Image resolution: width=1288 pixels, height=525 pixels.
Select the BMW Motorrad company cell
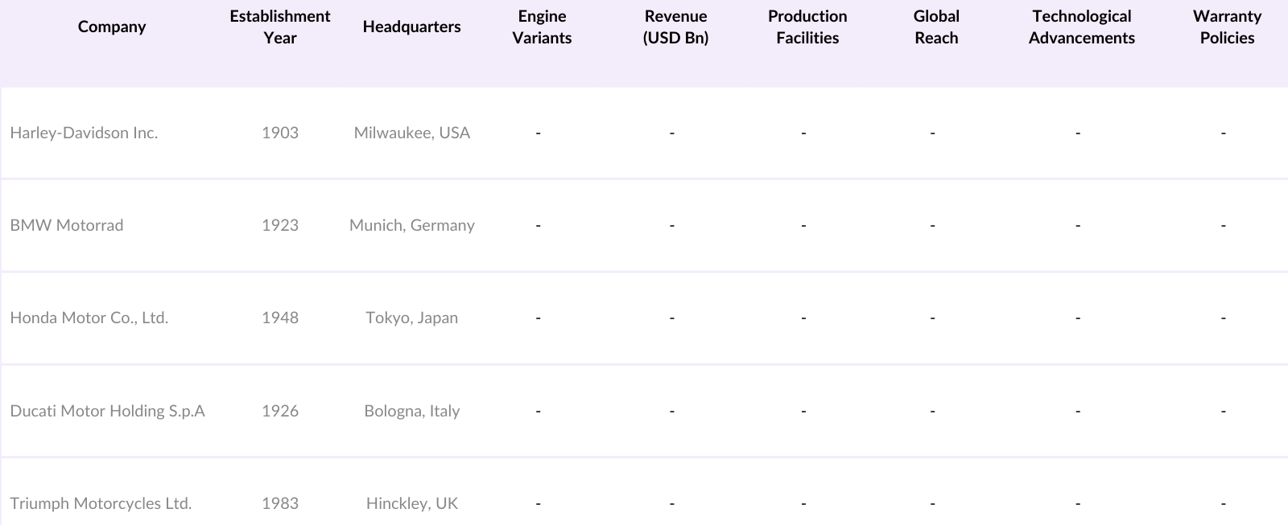coord(67,226)
